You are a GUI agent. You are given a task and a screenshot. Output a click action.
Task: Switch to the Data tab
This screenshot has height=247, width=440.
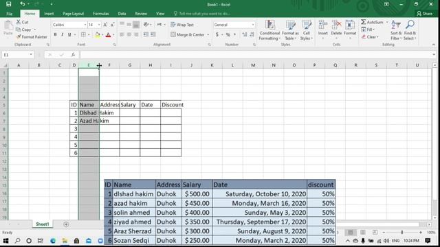coord(122,14)
